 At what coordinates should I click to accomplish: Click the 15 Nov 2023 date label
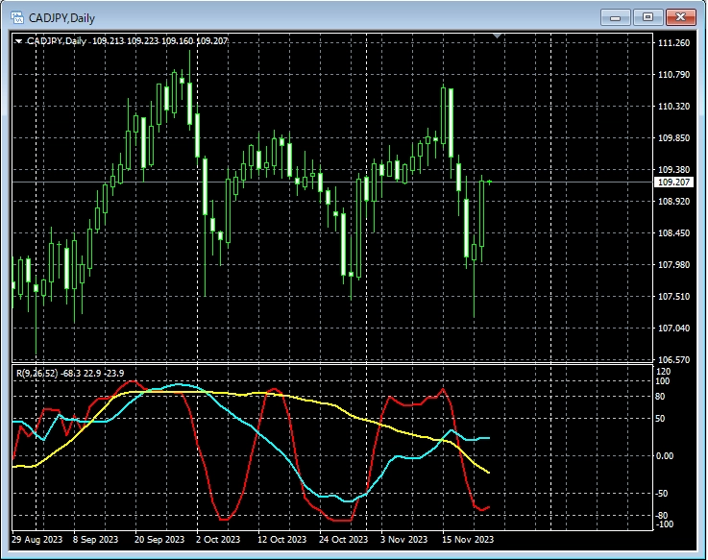click(469, 540)
